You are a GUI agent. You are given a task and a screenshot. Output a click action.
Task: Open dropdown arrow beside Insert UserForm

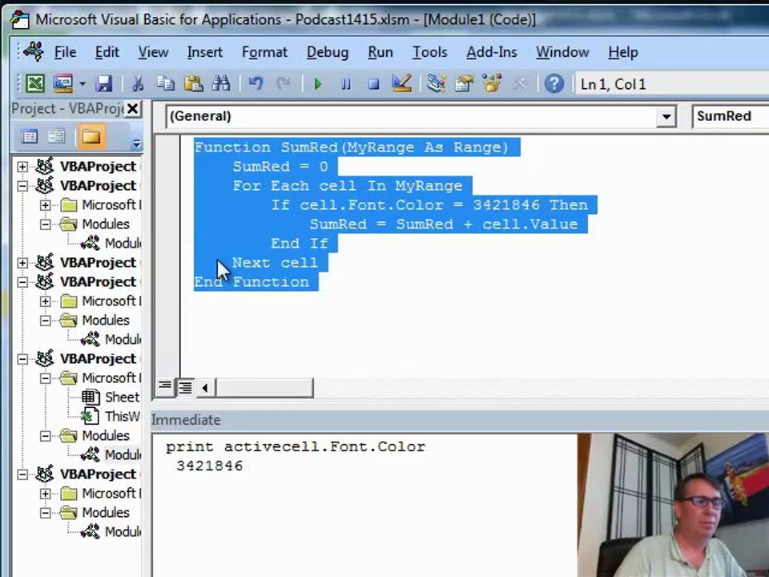pyautogui.click(x=83, y=84)
